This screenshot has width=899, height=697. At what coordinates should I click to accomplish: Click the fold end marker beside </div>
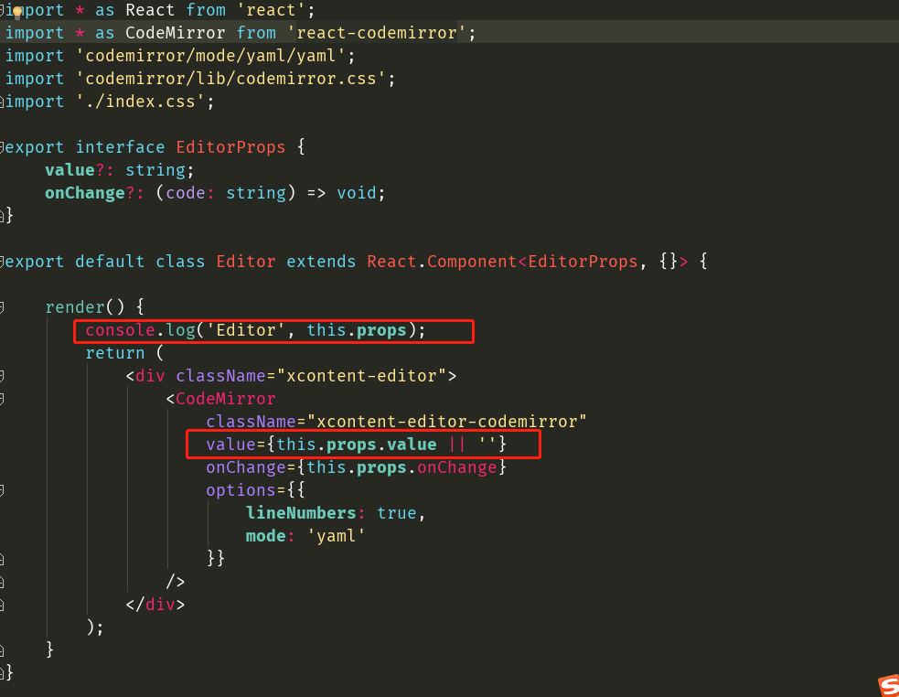(2, 605)
